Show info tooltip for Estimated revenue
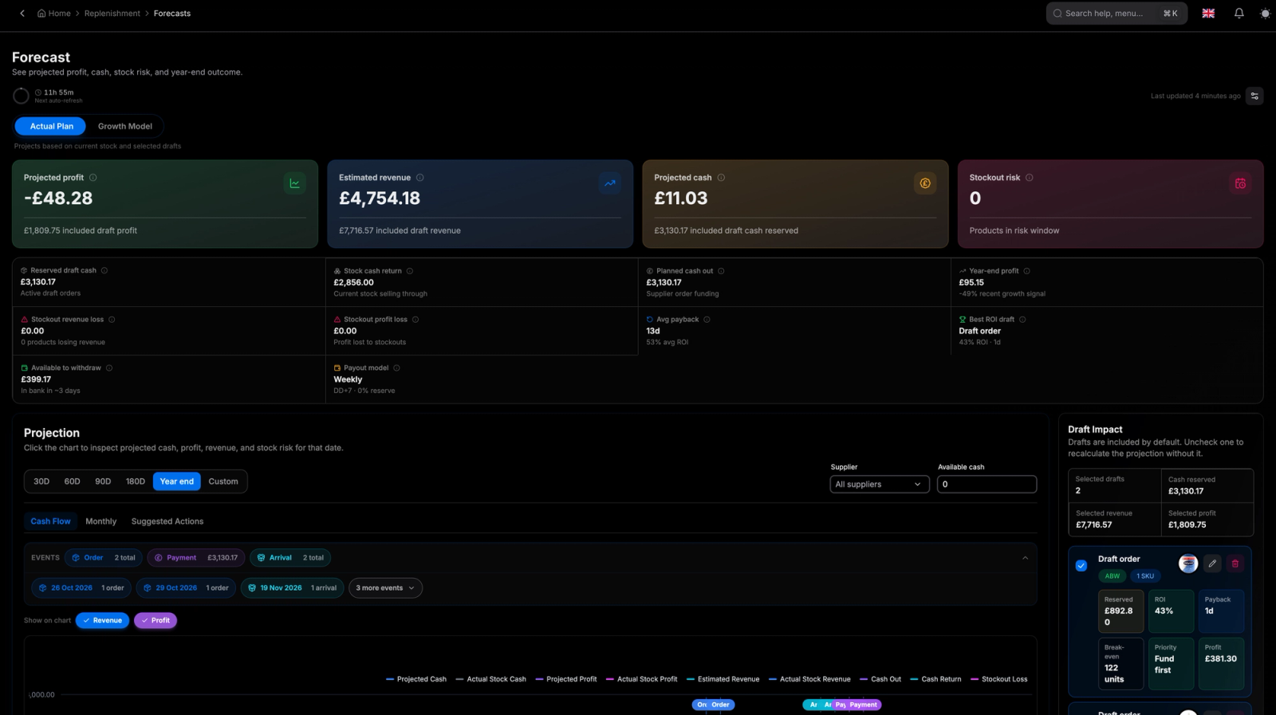 pos(420,178)
